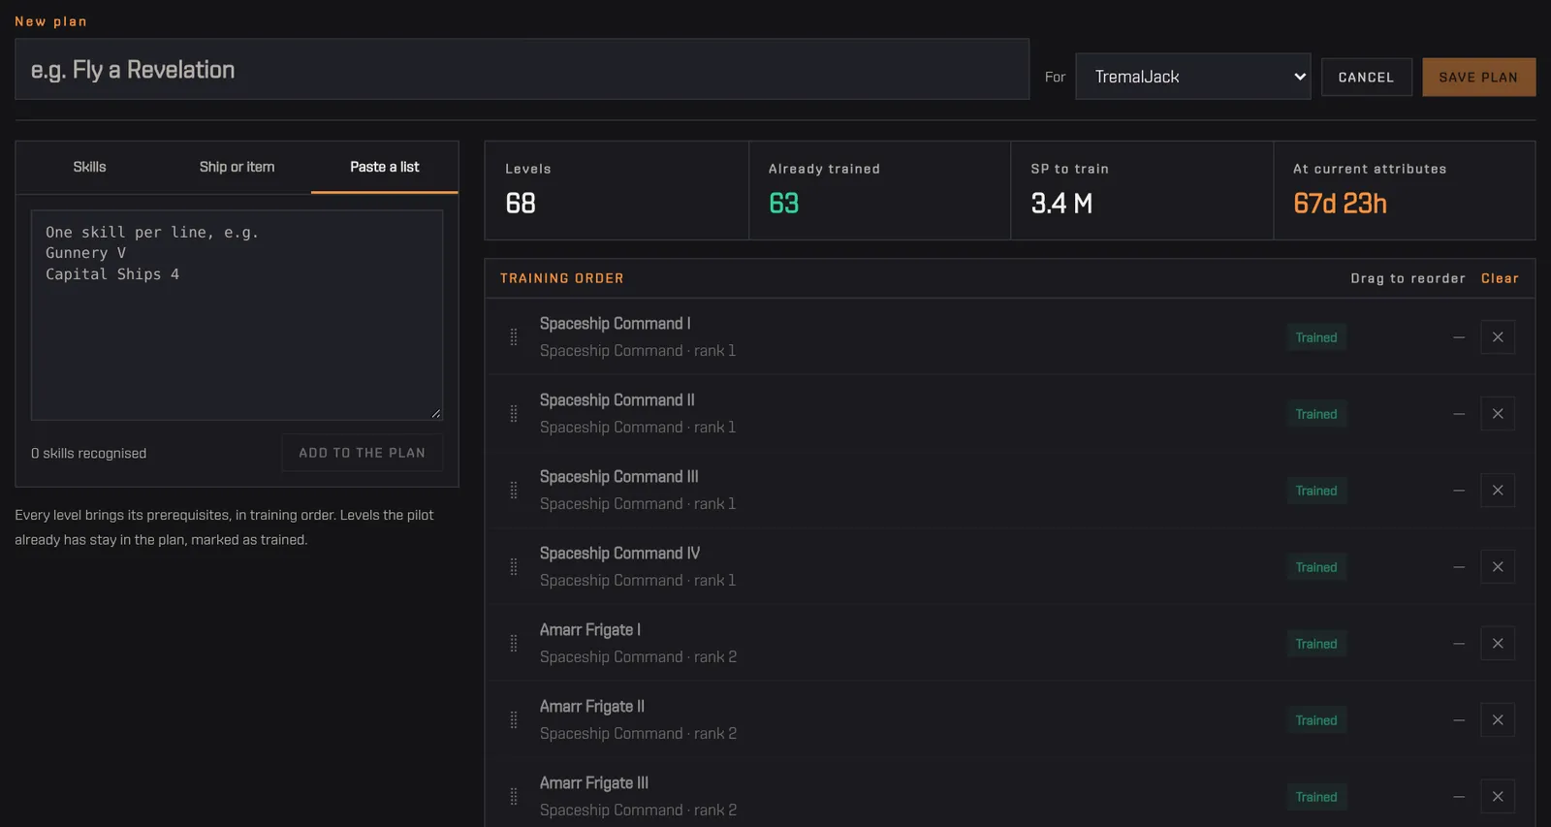Click the Spaceship Command II skill name
This screenshot has height=827, width=1551.
(617, 400)
